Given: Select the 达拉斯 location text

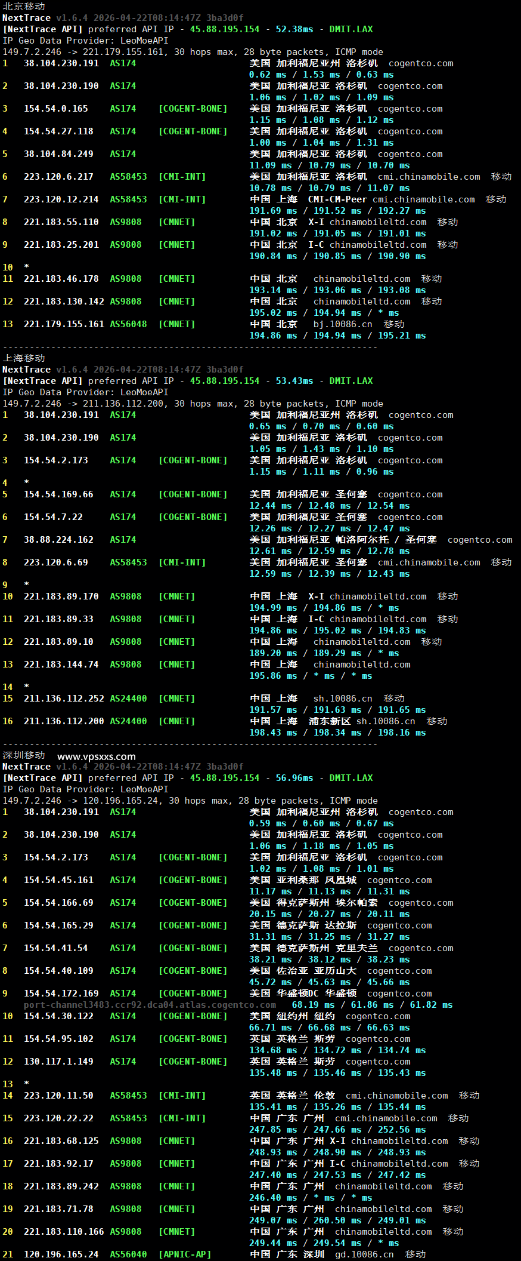Looking at the screenshot, I should (x=340, y=925).
